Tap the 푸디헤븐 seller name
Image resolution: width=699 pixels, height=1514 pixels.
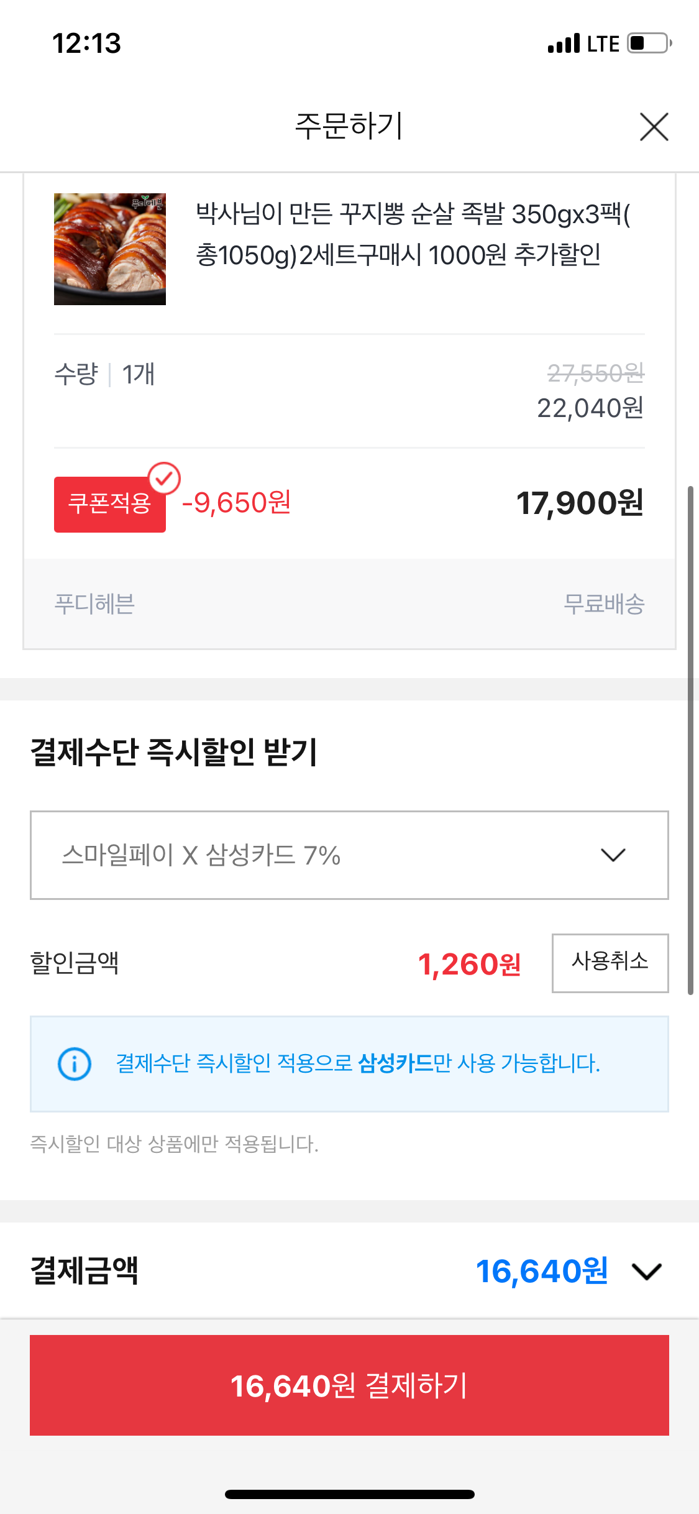[x=94, y=604]
